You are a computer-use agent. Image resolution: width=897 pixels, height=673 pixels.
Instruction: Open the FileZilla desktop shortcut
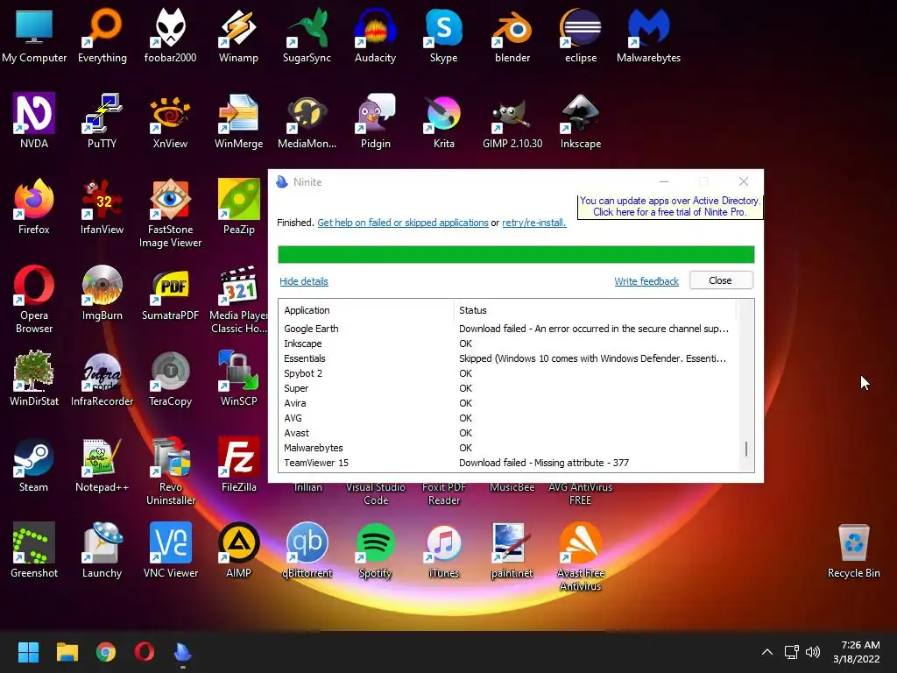tap(238, 464)
